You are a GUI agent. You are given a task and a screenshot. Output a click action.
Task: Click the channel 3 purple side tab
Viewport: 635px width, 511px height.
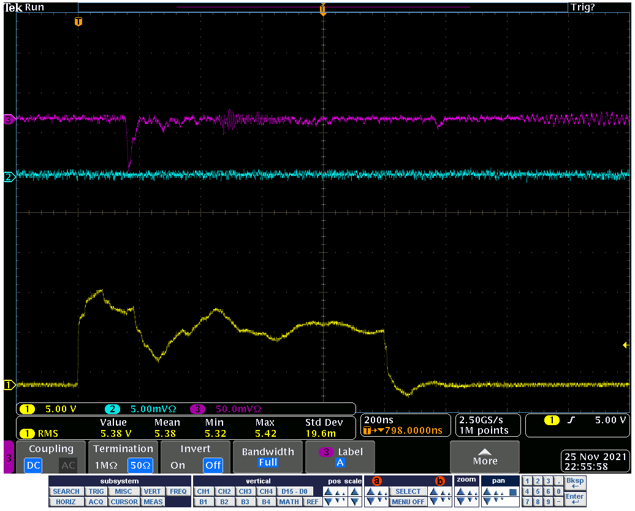click(x=9, y=457)
